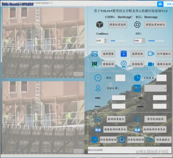Click the export icon beside 视频检测结果导出
The width and height of the screenshot is (173, 158).
[x=137, y=129]
